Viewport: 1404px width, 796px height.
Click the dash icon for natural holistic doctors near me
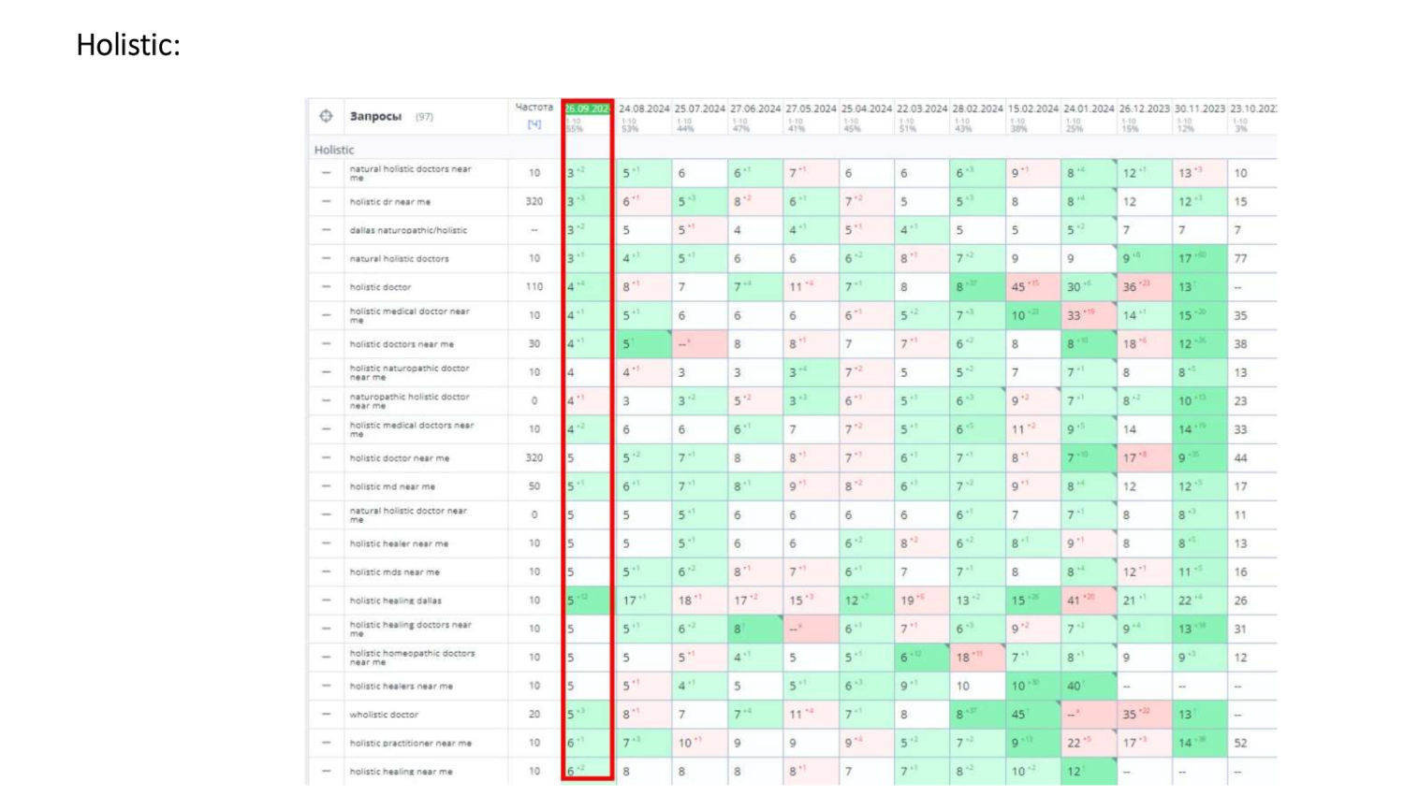pyautogui.click(x=326, y=173)
